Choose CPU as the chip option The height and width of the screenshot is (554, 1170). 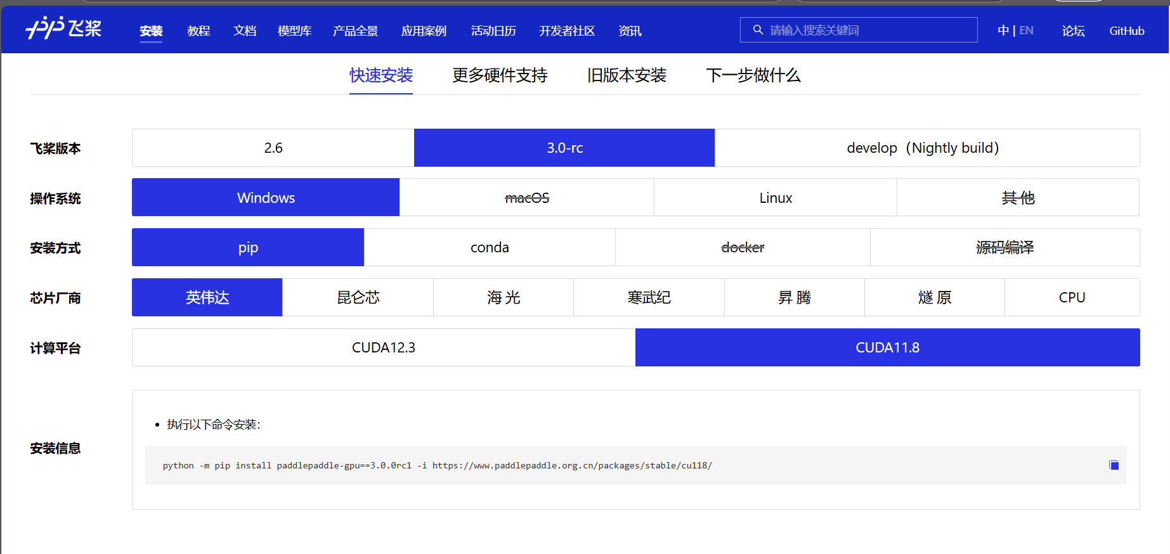1072,297
